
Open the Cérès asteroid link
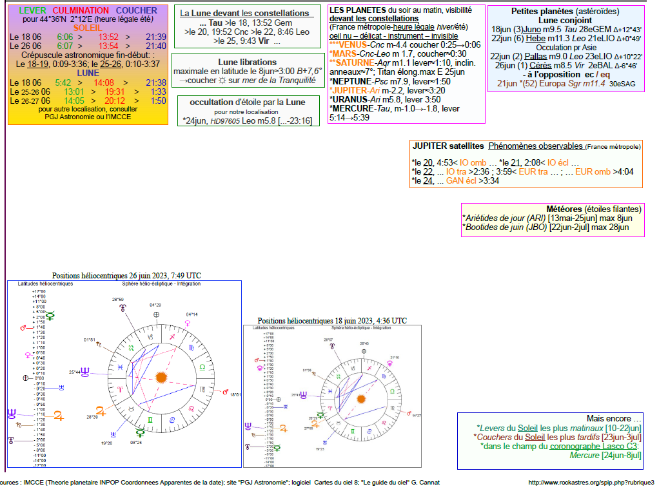(540, 66)
